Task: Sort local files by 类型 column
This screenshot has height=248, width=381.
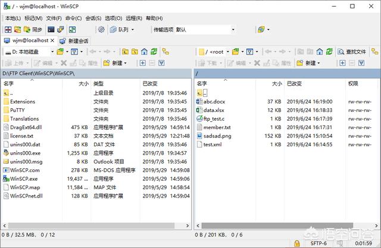Action: 115,84
